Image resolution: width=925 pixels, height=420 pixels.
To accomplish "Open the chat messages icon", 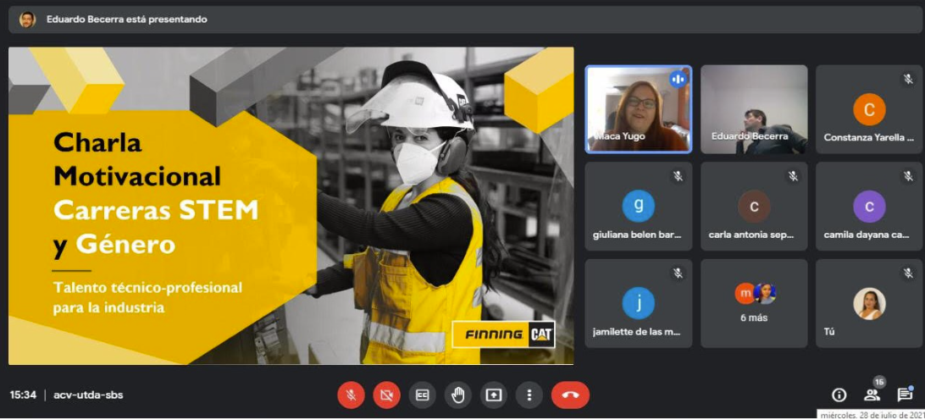I will pos(904,395).
